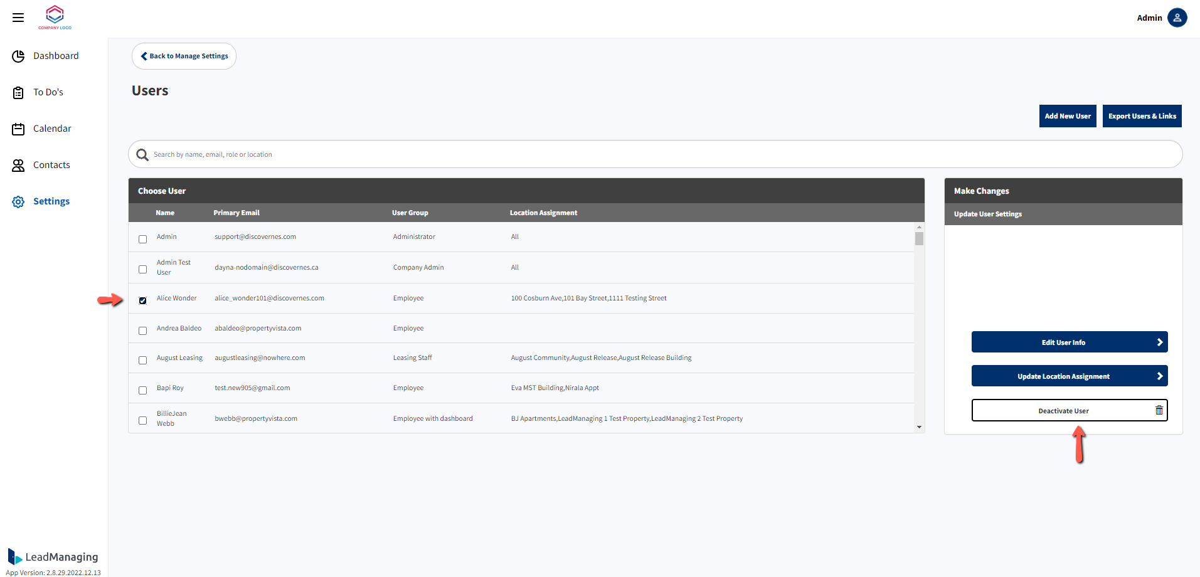Click email alice_wonder101@discovernes.com
This screenshot has height=577, width=1200.
tap(269, 299)
